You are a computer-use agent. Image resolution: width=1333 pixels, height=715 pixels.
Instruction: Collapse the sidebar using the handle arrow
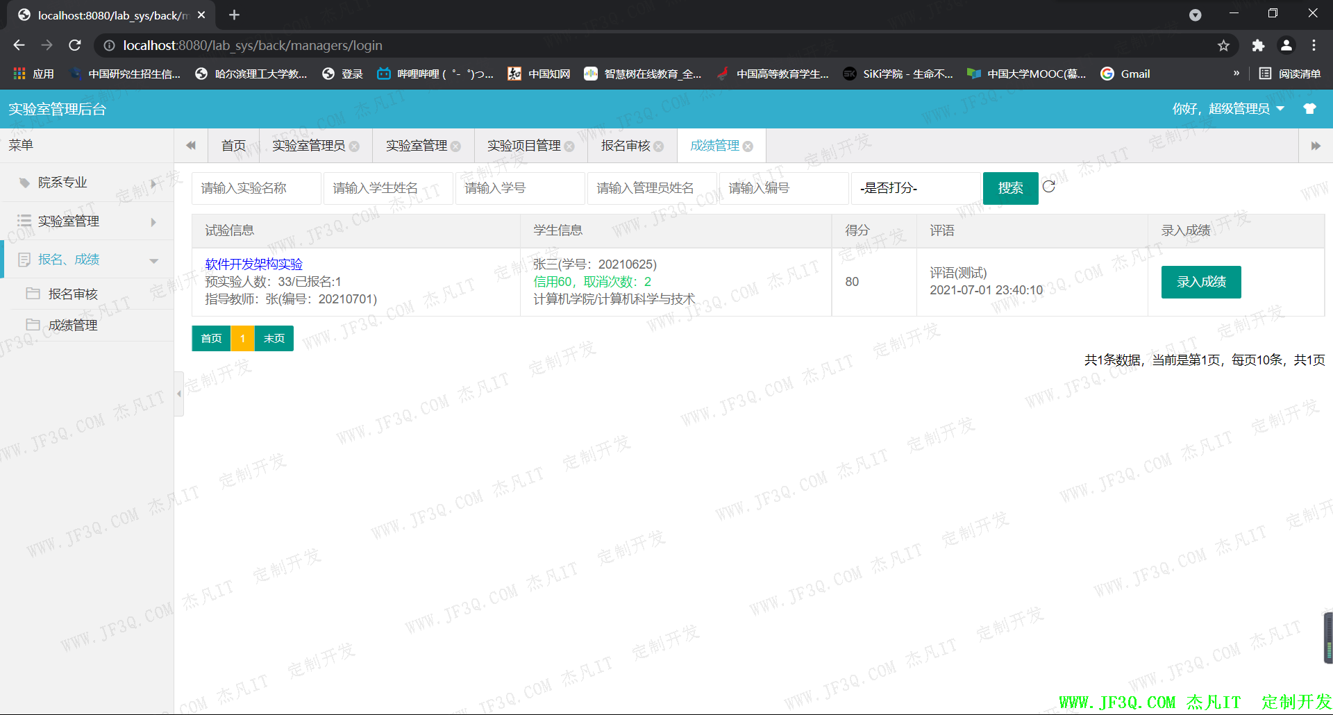tap(179, 394)
